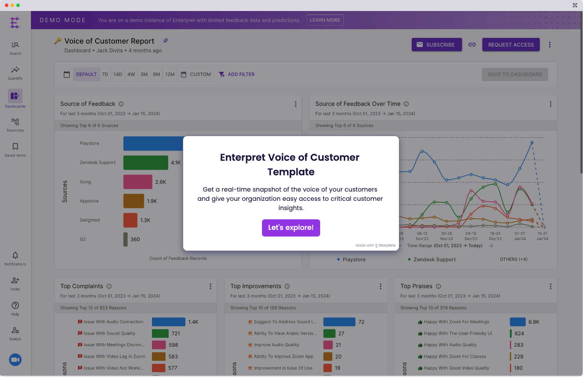The height and width of the screenshot is (377, 583).
Task: Expand OTHERS (+4) legend entries
Action: (x=514, y=259)
